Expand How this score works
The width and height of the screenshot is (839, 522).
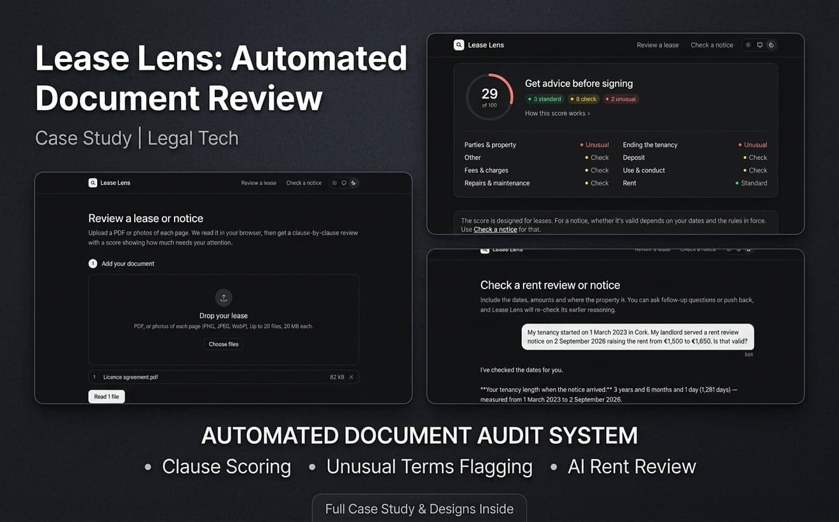coord(557,113)
